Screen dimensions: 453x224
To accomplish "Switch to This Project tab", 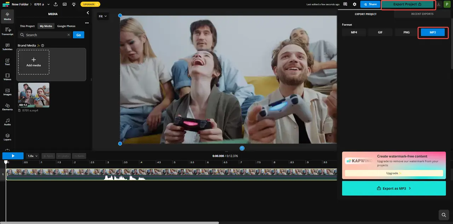I will click(x=27, y=26).
